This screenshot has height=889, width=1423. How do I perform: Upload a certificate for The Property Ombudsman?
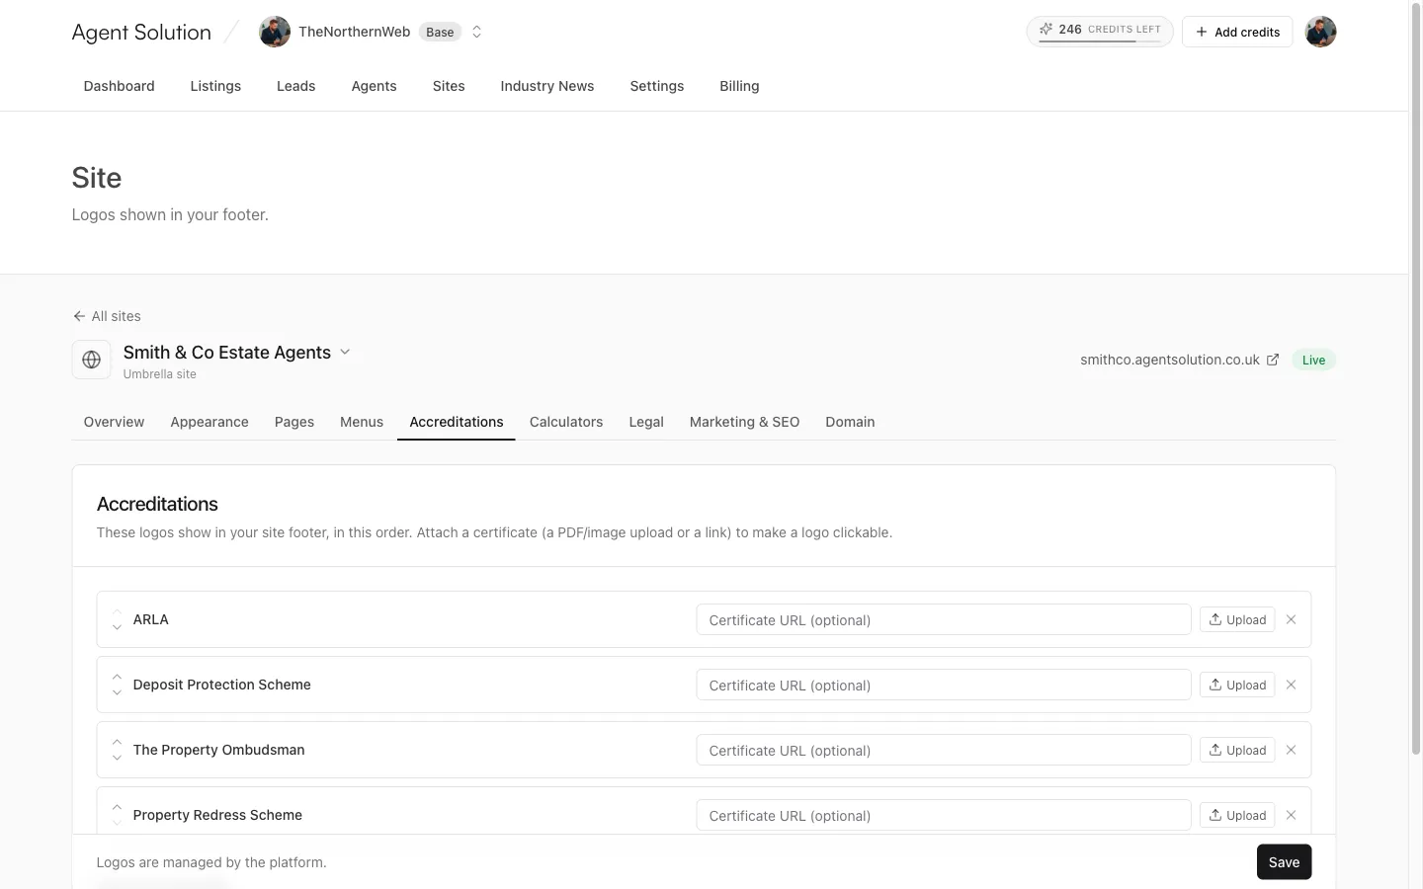click(x=1237, y=750)
